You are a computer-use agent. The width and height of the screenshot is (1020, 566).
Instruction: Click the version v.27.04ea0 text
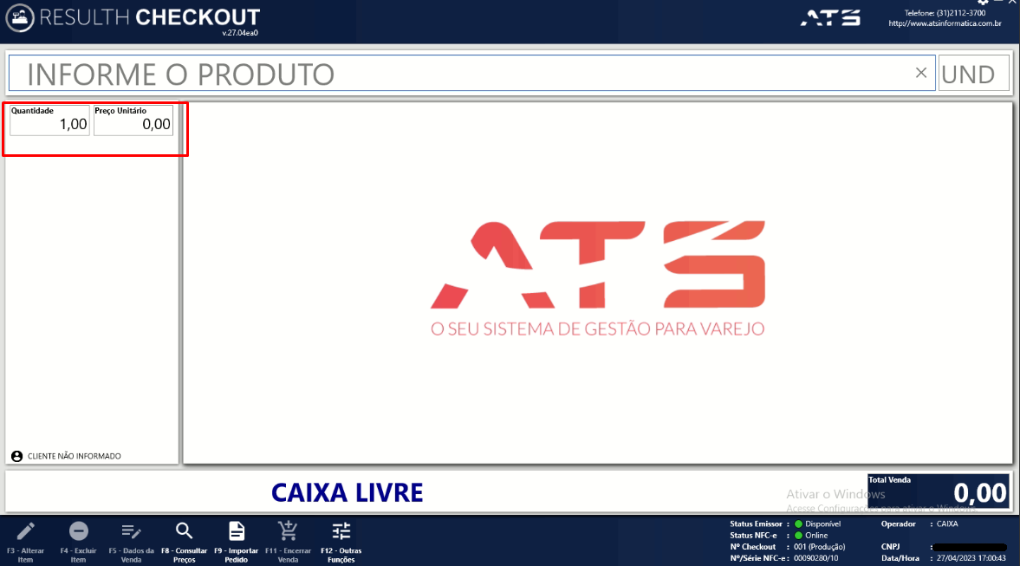pos(240,33)
